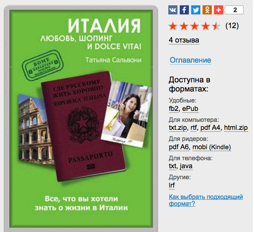Download the java phone version
The image size is (254, 232).
(x=186, y=166)
